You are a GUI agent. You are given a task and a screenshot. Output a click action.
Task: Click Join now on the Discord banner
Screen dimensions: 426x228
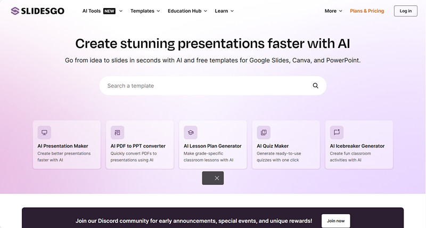click(x=336, y=221)
